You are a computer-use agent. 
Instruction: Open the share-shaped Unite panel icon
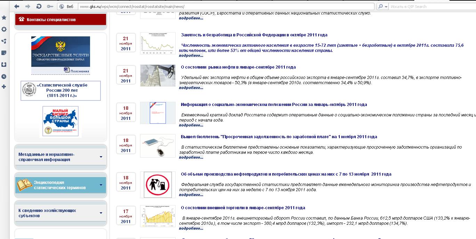(x=4, y=41)
